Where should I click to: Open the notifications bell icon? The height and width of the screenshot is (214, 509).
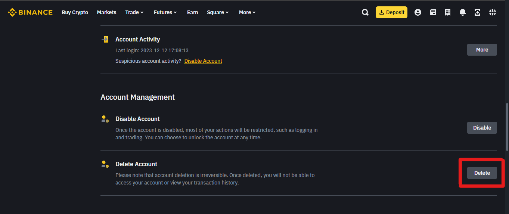click(463, 12)
